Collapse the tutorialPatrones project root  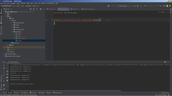3,12
